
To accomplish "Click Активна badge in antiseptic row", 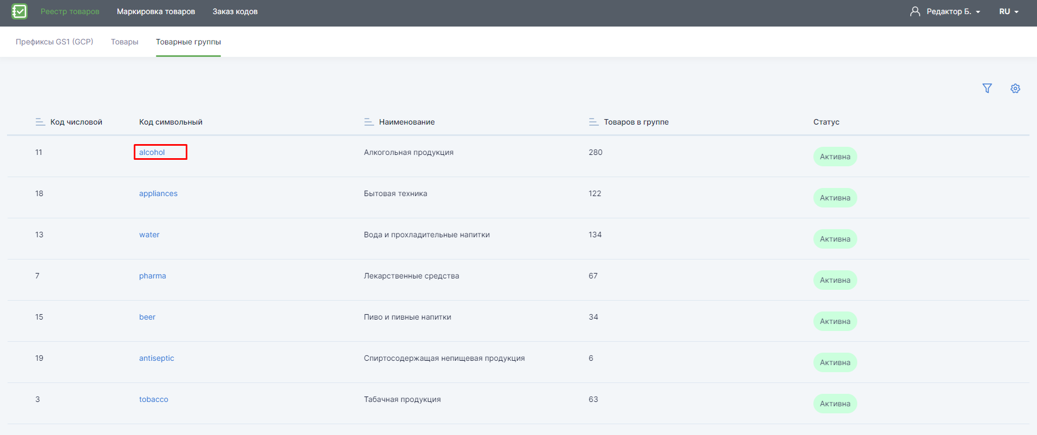I will point(835,362).
